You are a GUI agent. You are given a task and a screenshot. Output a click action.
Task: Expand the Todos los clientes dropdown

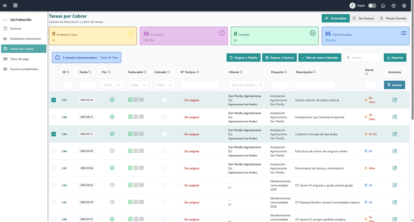tap(247, 85)
